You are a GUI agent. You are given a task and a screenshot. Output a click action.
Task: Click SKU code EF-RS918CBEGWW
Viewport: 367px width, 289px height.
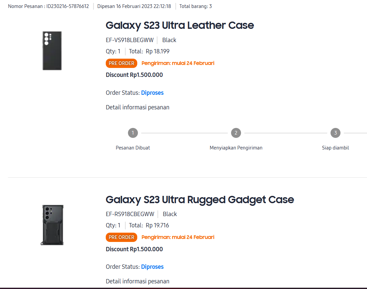(x=130, y=214)
